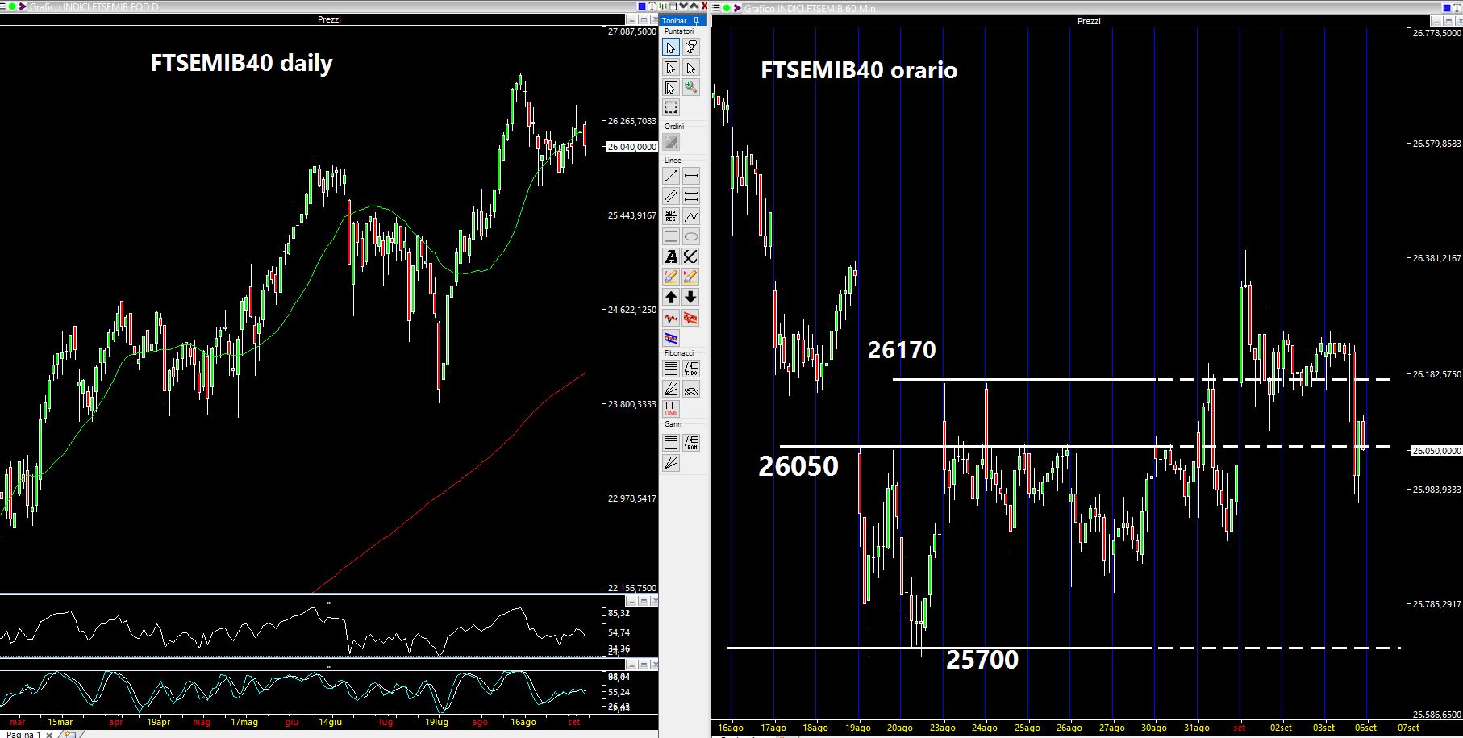Click the 06set date on hourly axis
Viewport: 1463px width, 738px height.
[1365, 728]
